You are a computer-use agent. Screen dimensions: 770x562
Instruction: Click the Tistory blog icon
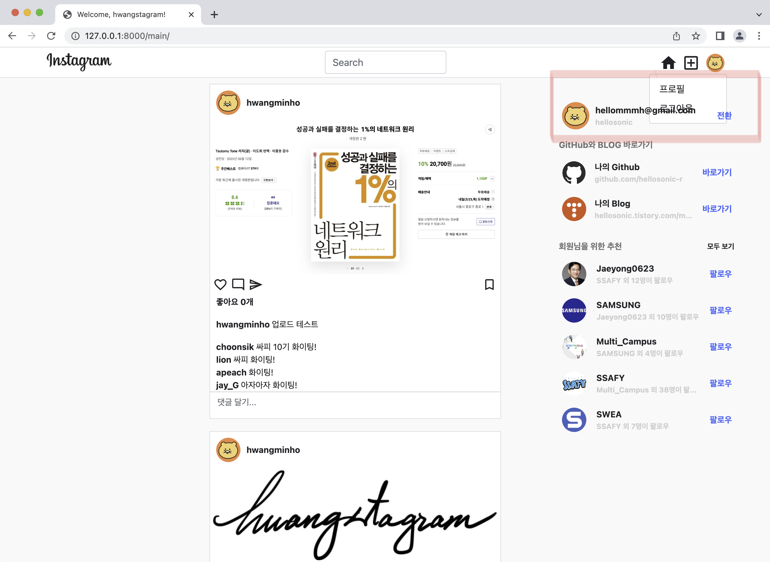[574, 209]
